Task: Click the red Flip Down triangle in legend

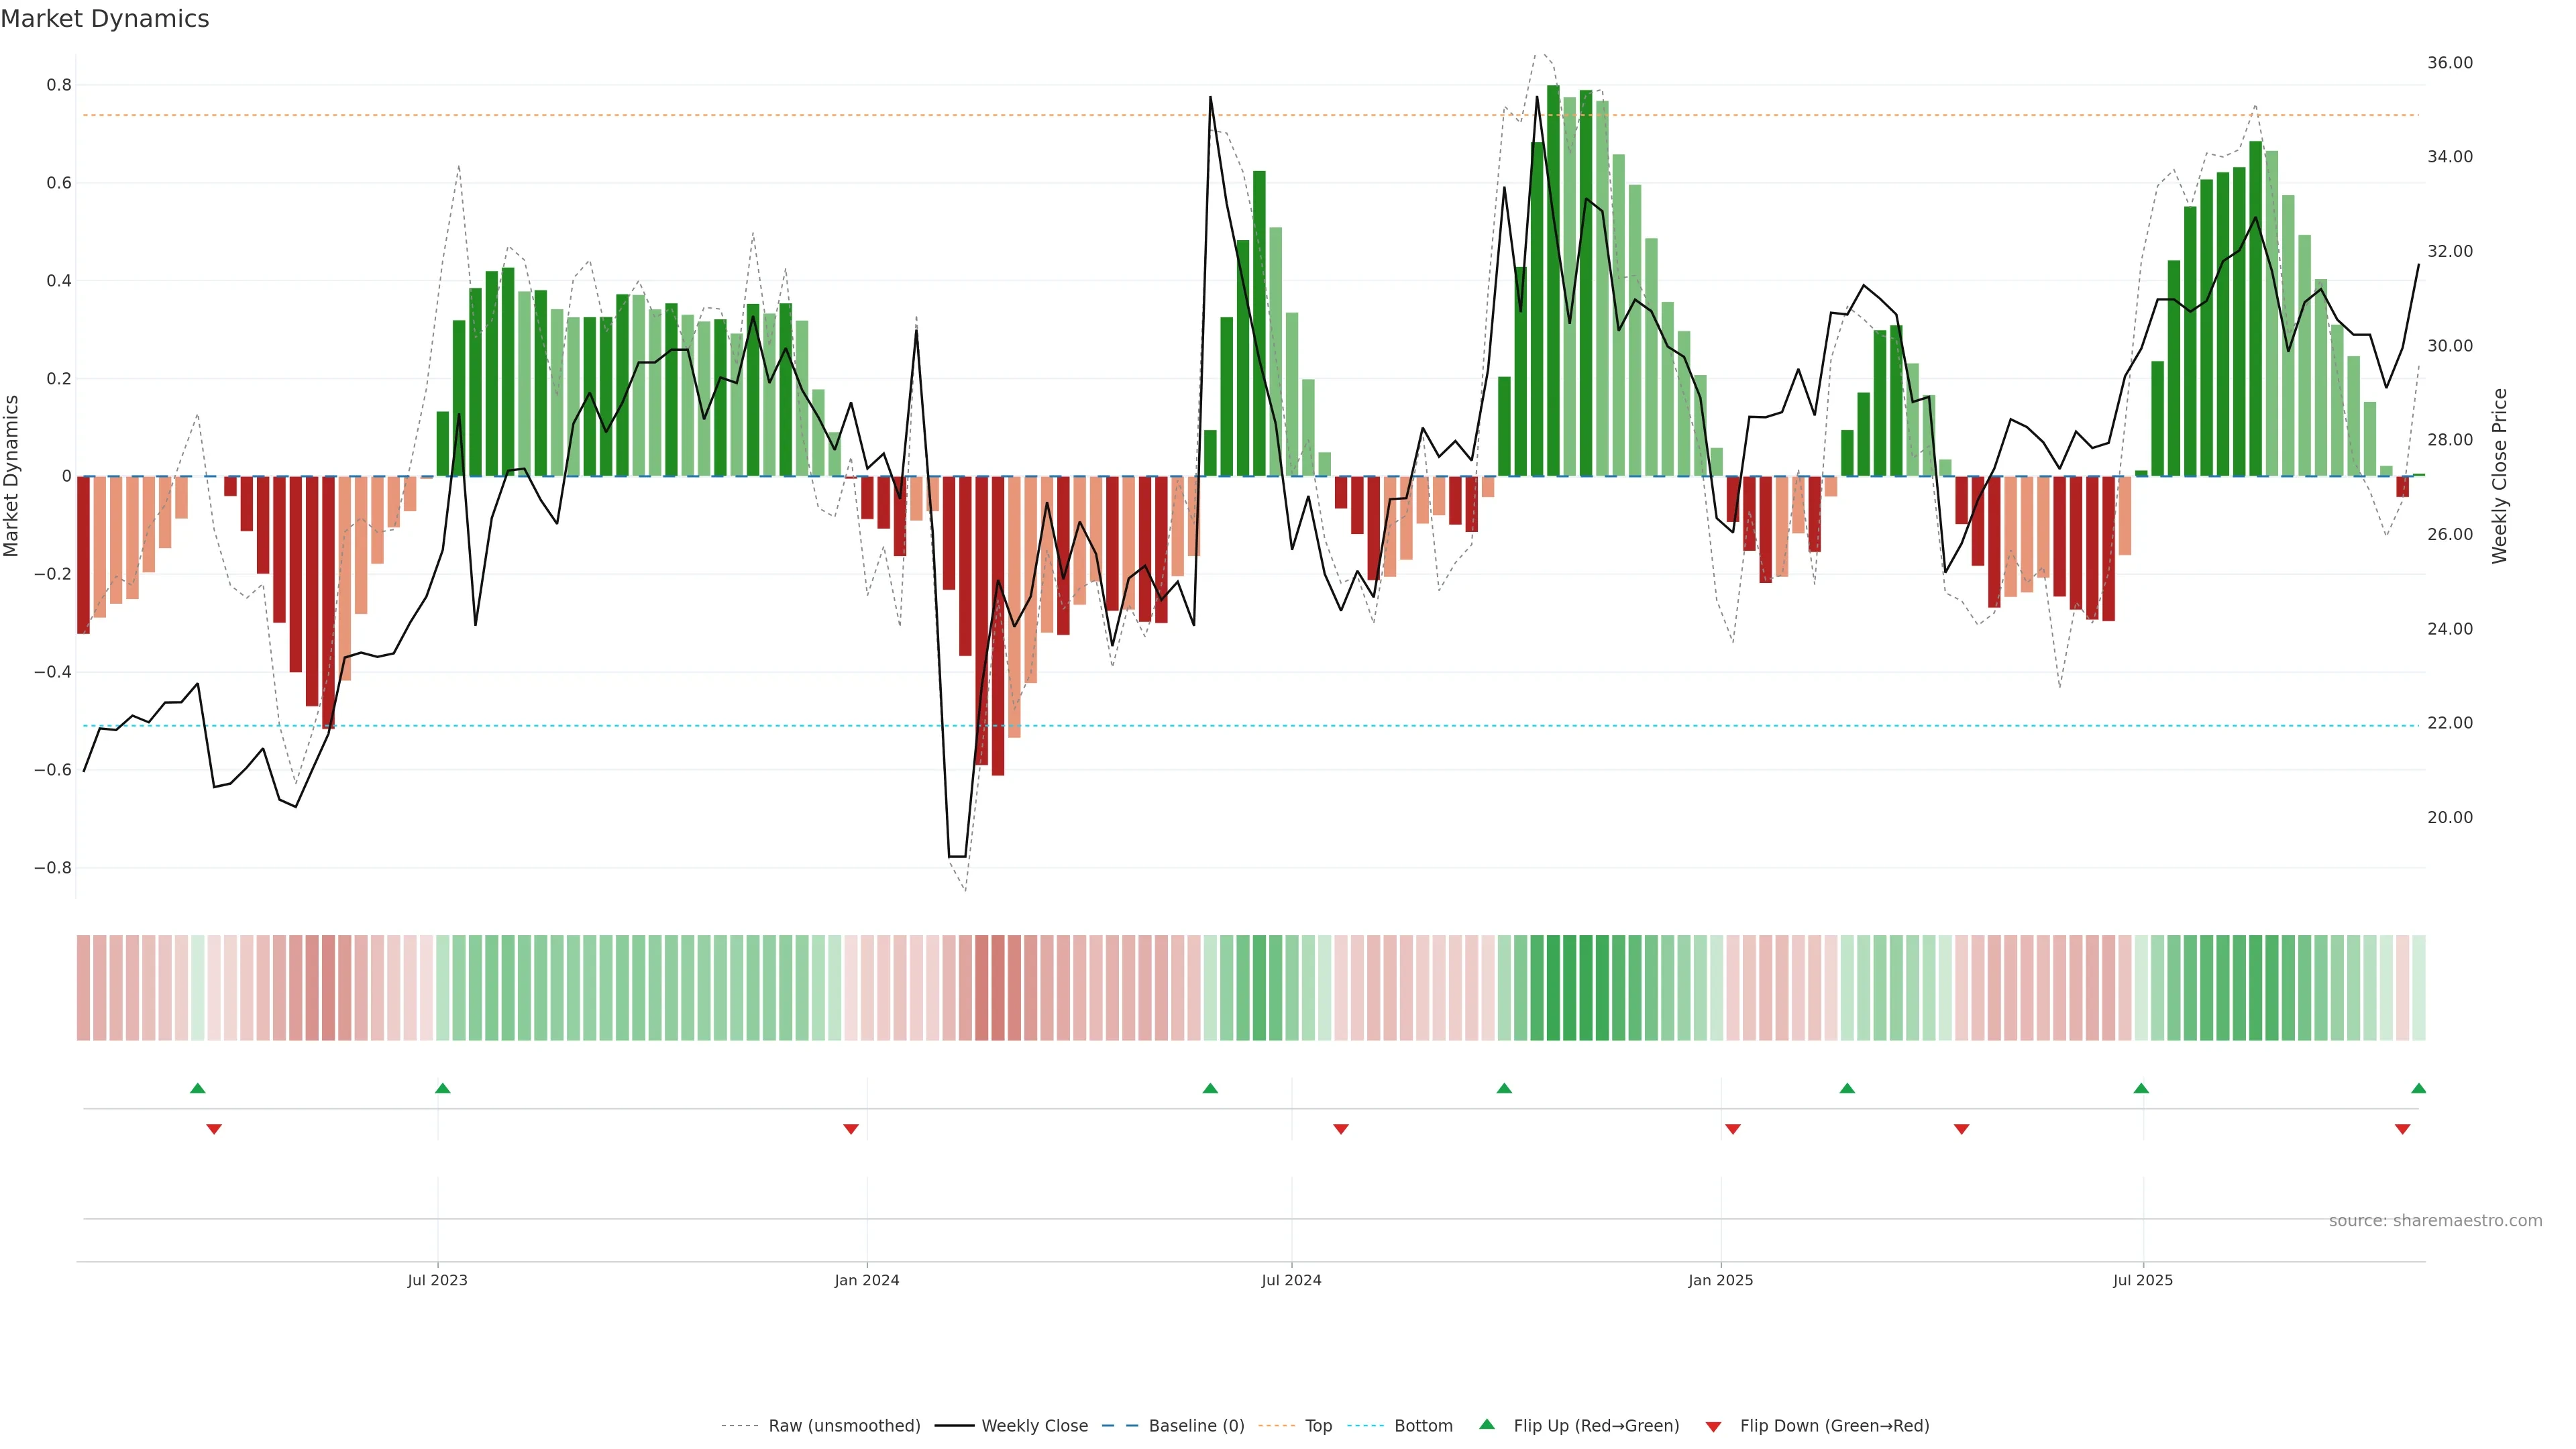Action: [1713, 1427]
